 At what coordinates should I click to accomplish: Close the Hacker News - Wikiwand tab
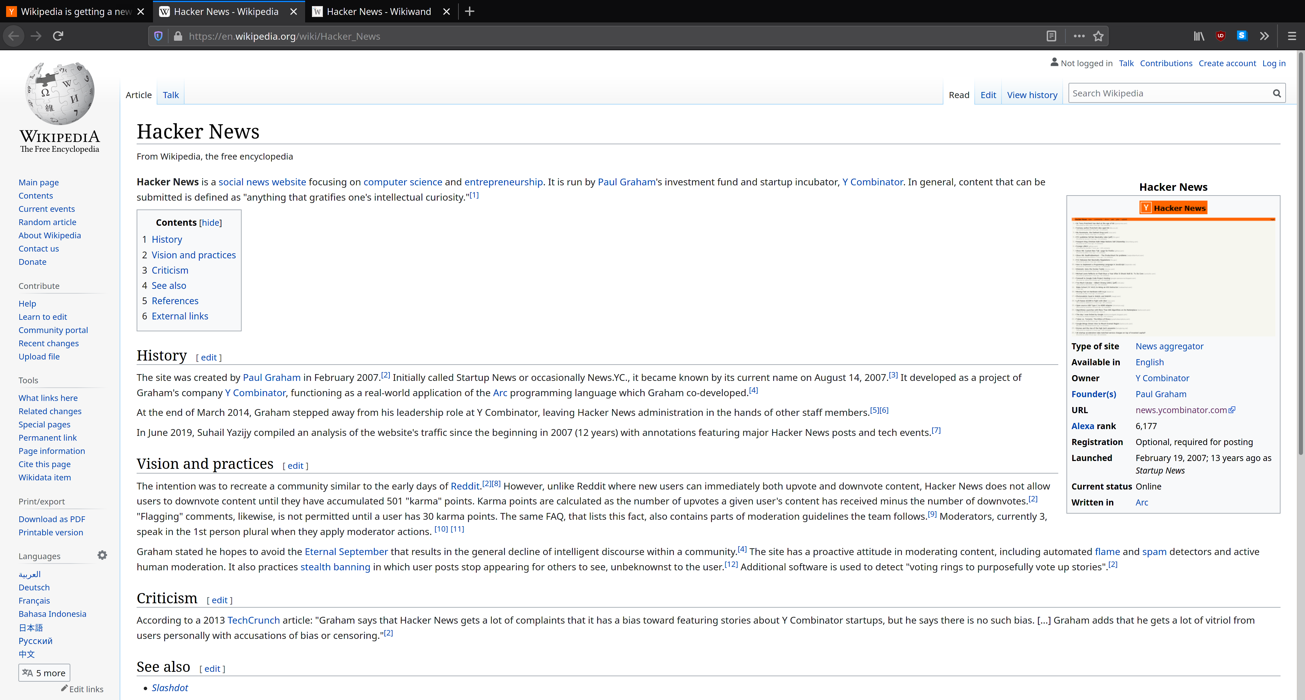(x=446, y=11)
